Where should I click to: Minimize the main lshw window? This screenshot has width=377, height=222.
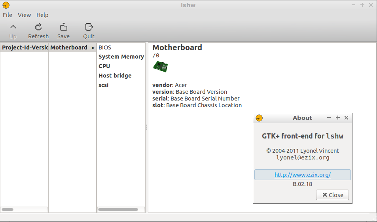[353, 5]
